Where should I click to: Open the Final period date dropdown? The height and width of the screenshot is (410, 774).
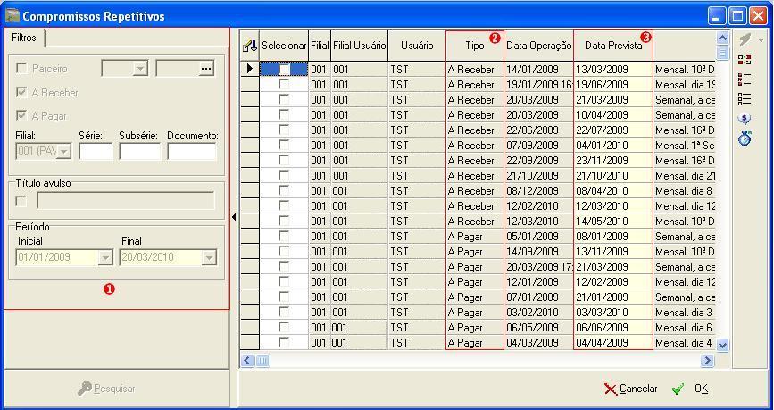pyautogui.click(x=210, y=258)
